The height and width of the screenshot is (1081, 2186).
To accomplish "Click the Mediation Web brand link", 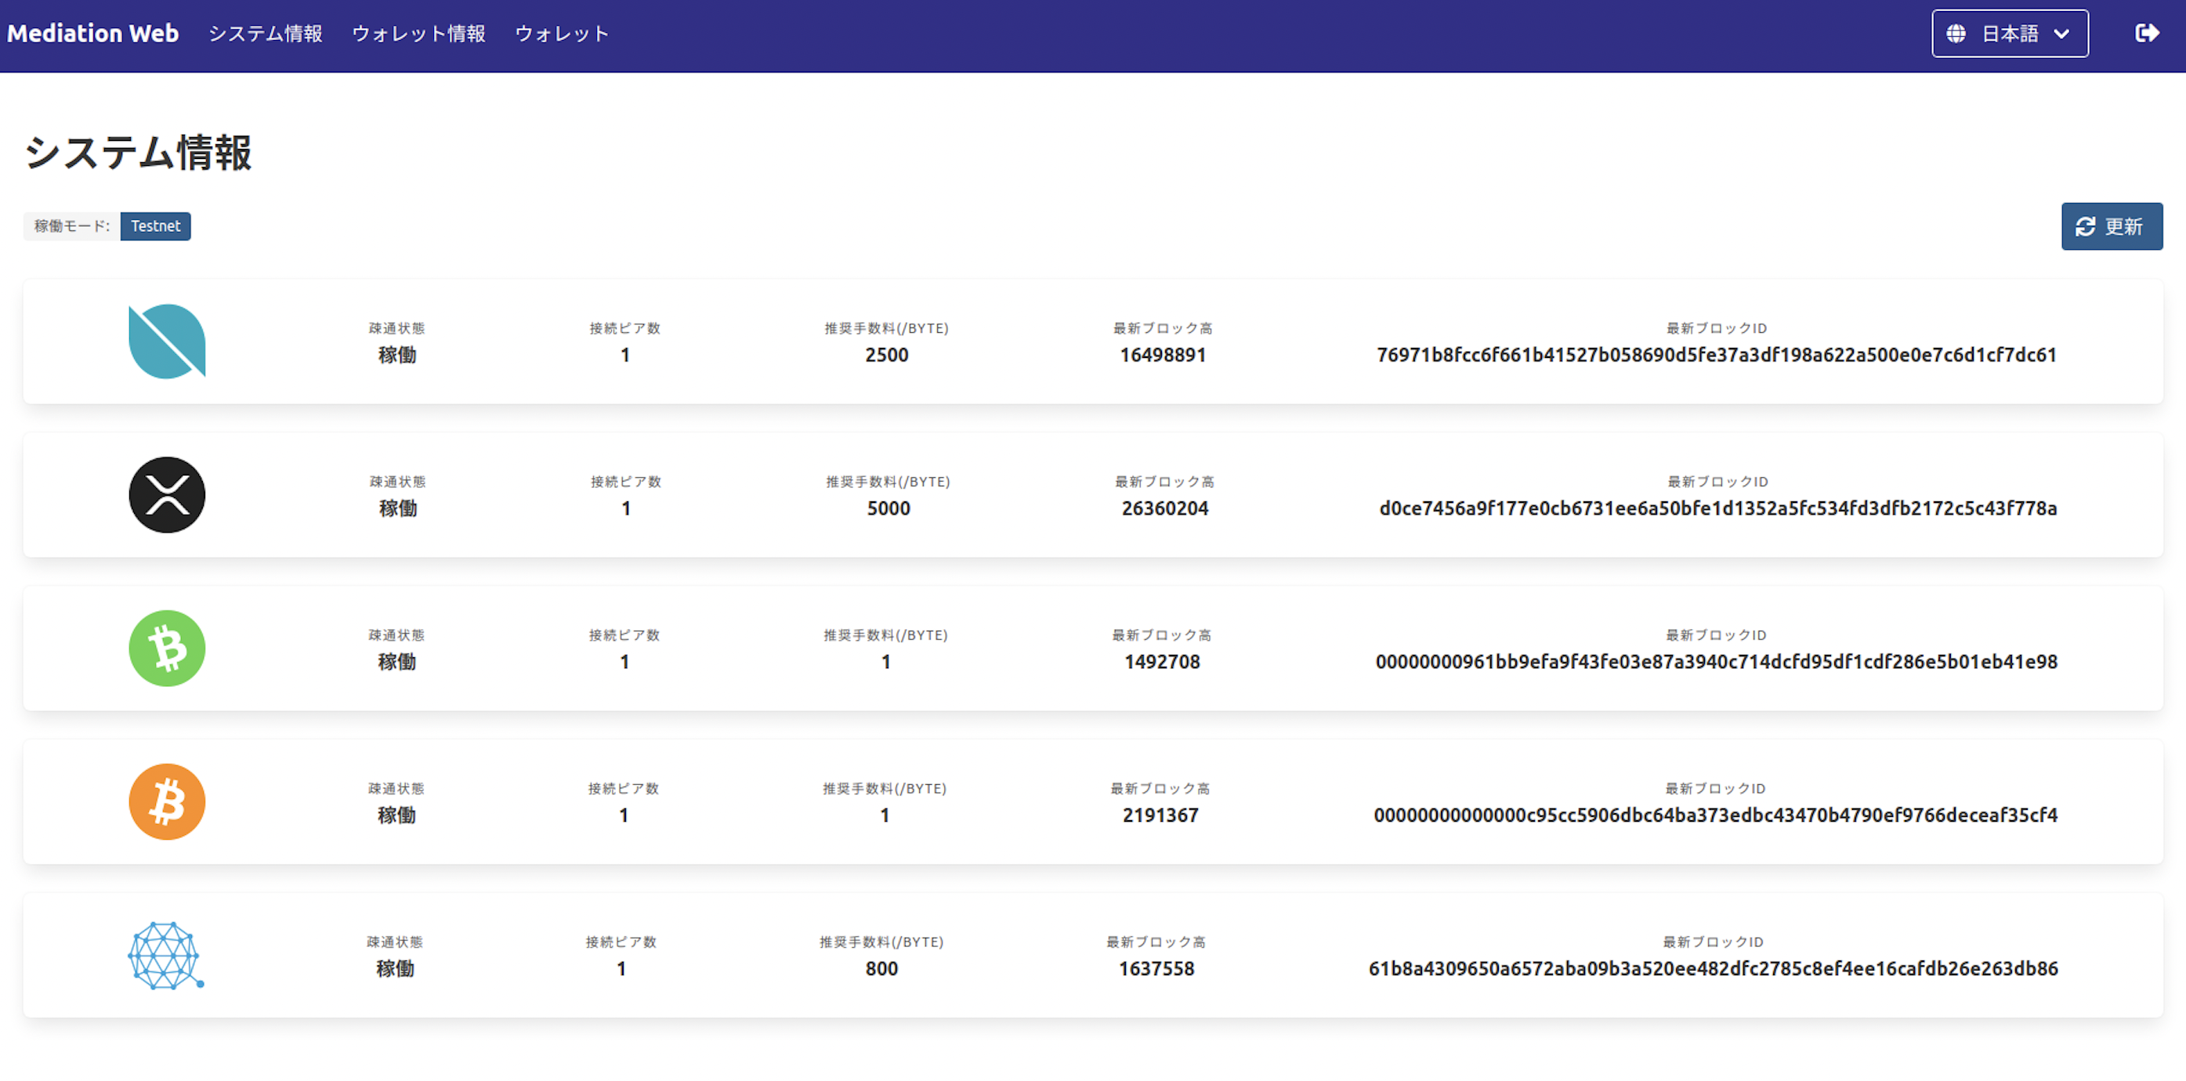I will click(92, 34).
